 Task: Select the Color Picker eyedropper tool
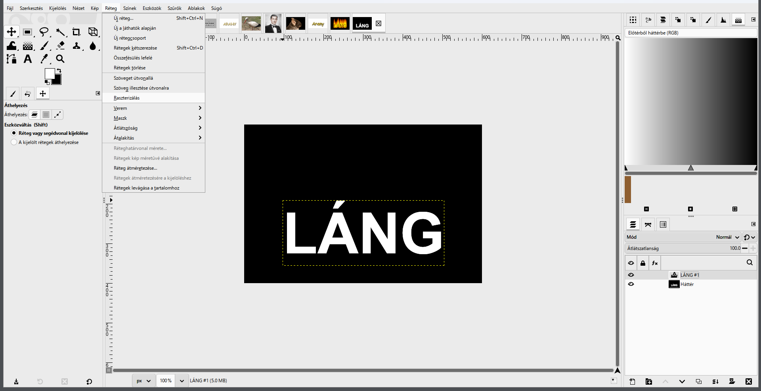pyautogui.click(x=44, y=59)
